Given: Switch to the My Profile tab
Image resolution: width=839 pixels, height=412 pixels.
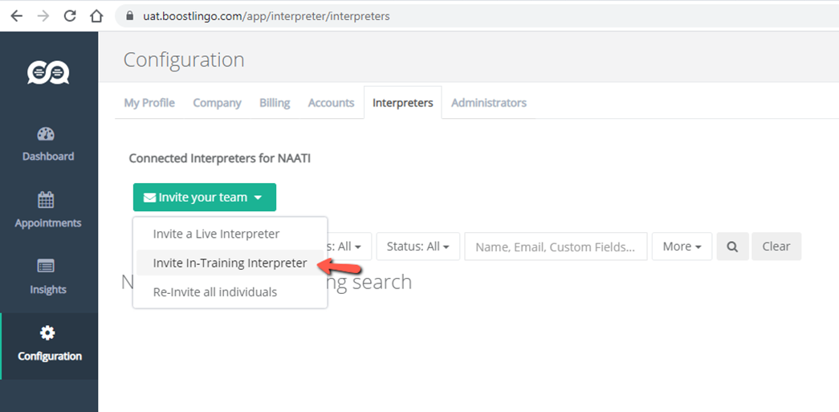Looking at the screenshot, I should click(149, 103).
